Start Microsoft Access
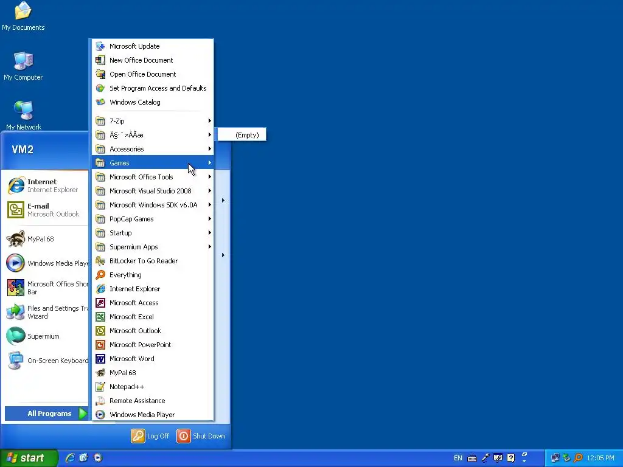 click(153, 303)
